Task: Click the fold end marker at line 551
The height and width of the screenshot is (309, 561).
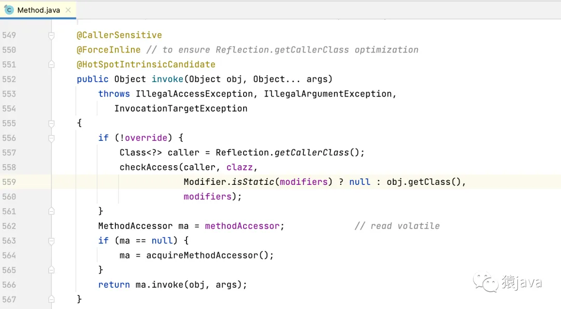Action: tap(51, 64)
